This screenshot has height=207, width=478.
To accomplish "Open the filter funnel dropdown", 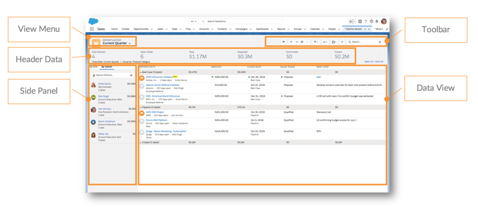I will (316, 42).
